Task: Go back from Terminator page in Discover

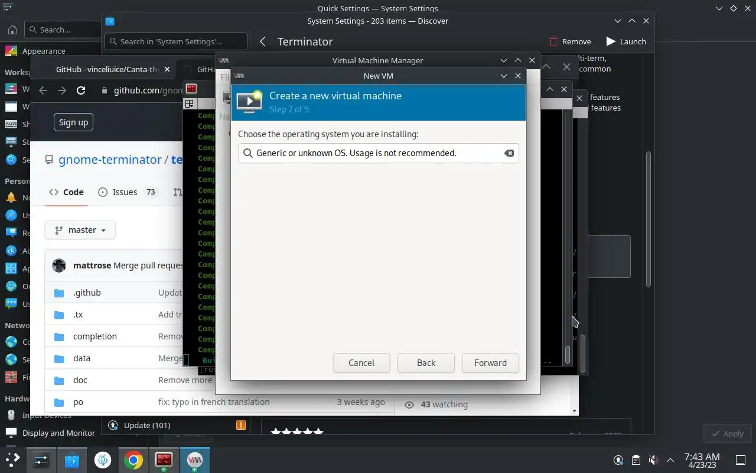Action: 263,41
